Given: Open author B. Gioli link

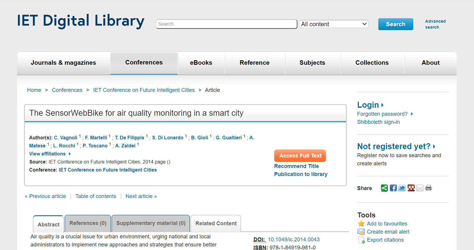Looking at the screenshot, I should [200, 138].
